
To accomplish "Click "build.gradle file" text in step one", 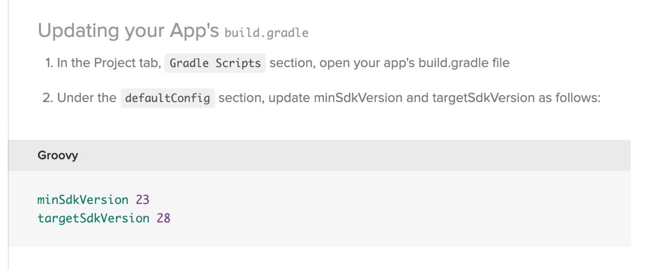I will pos(464,63).
